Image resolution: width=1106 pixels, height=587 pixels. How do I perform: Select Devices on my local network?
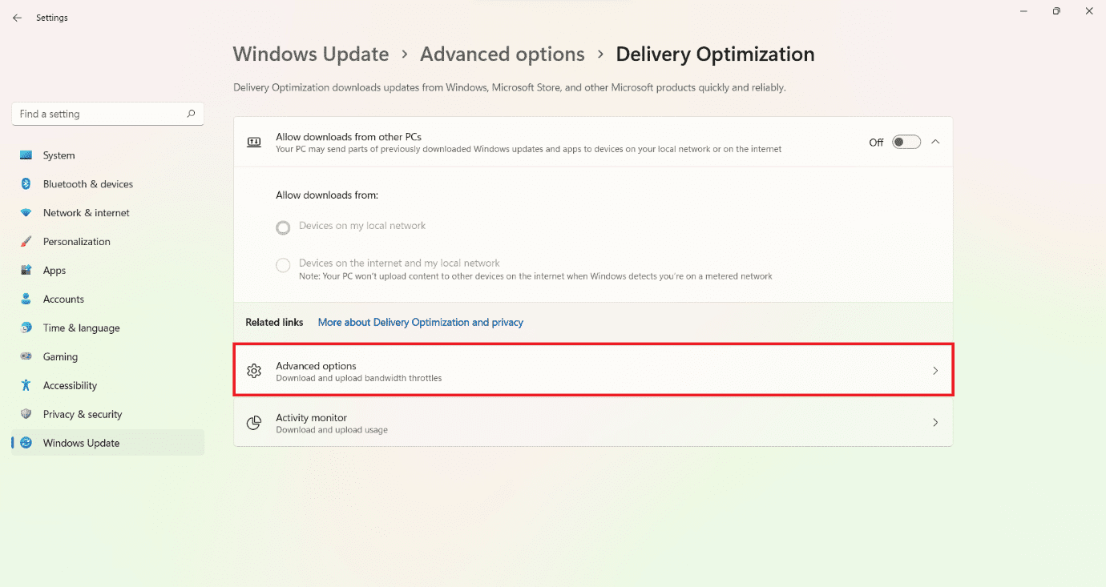(x=283, y=227)
